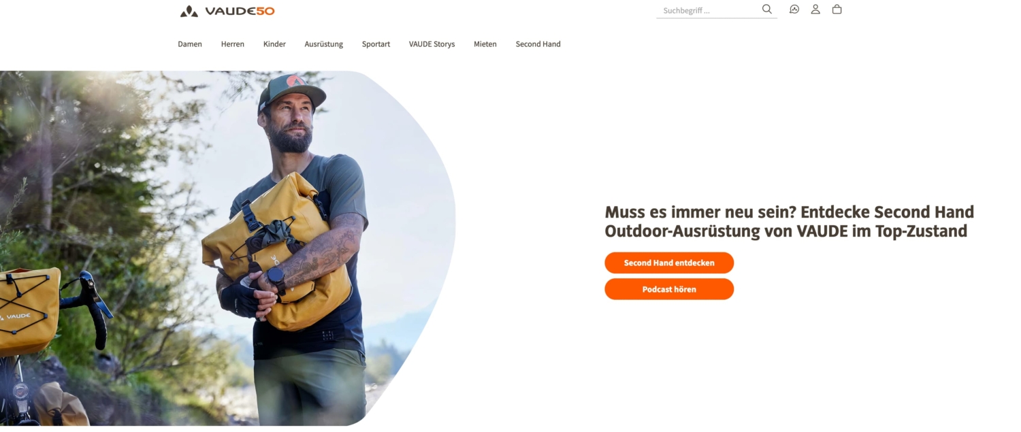Expand the Ausrüstung navigation item
The width and height of the screenshot is (1021, 432).
click(324, 44)
